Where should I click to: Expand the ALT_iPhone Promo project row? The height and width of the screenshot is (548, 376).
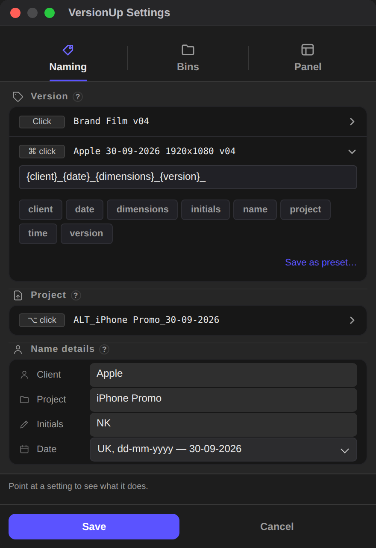pos(352,320)
